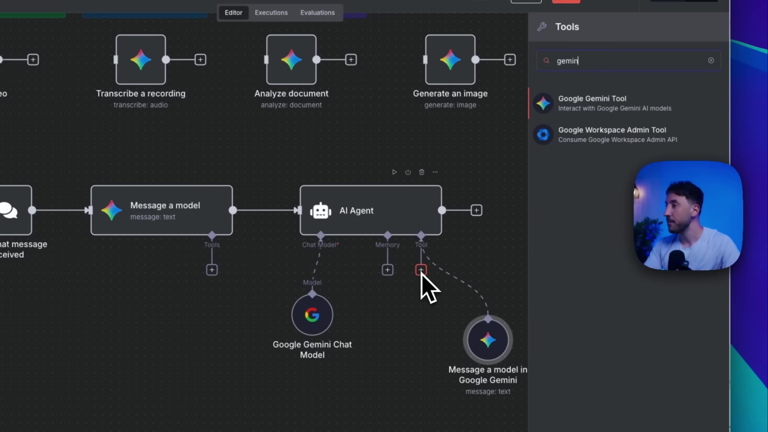
Task: Add memory to AI Agent
Action: point(387,270)
